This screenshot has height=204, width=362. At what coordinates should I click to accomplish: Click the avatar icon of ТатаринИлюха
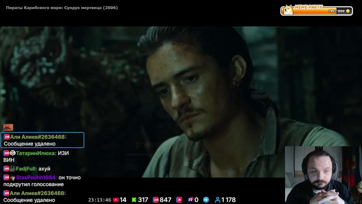coord(12,153)
